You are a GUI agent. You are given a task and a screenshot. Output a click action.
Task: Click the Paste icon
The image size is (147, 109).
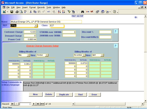pyautogui.click(x=39, y=12)
